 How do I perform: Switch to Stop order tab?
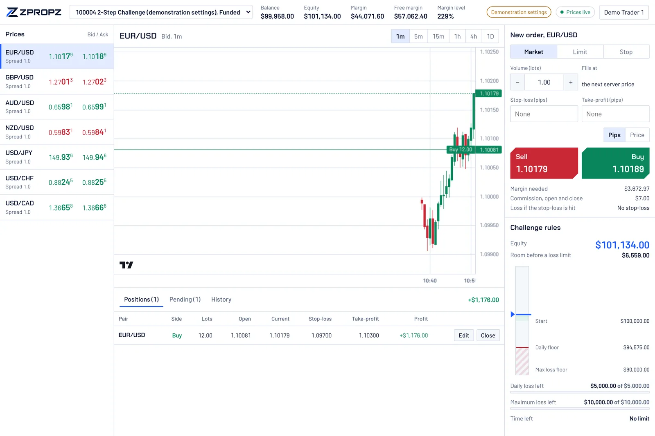tap(626, 52)
